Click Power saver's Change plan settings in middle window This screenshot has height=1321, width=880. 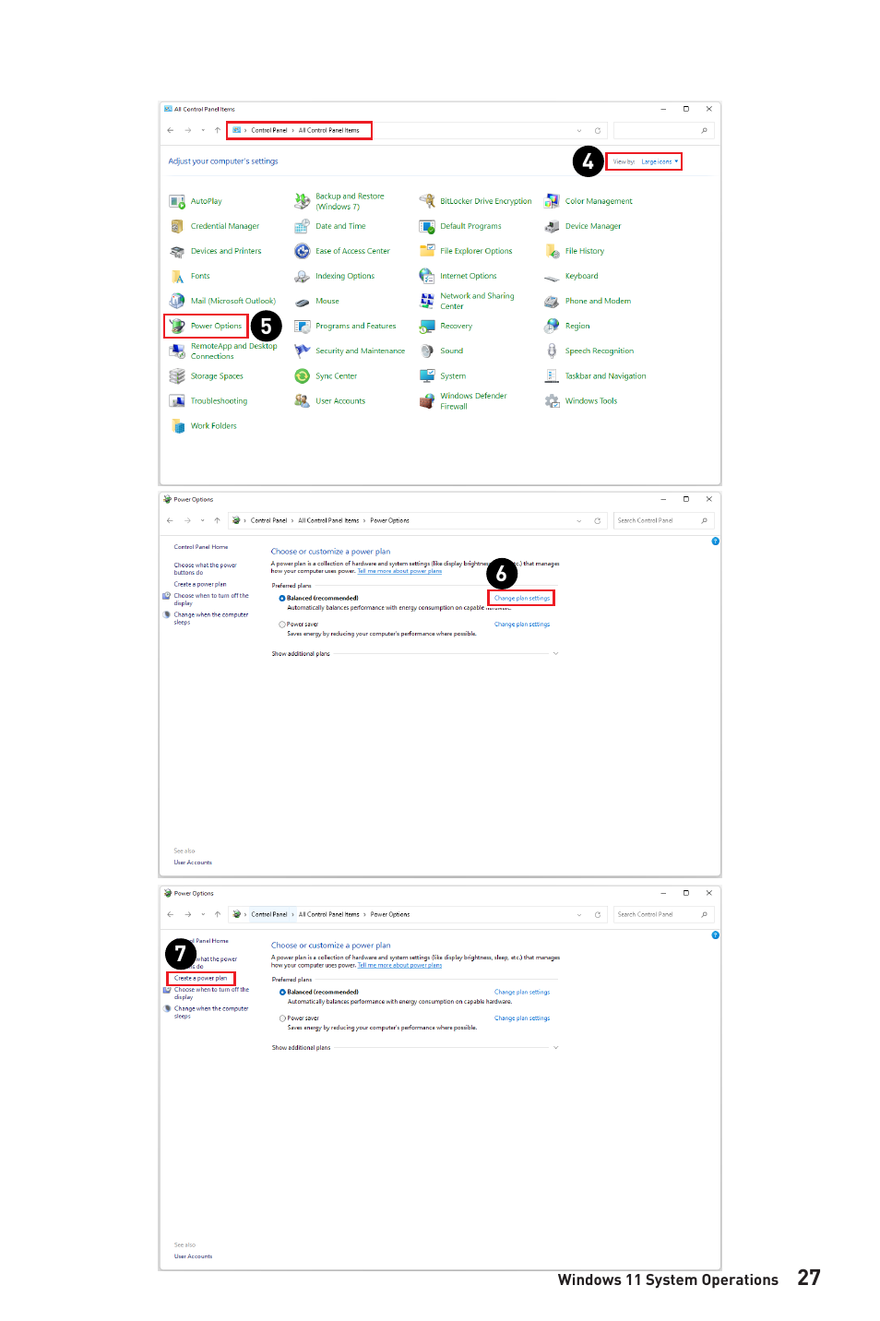tap(522, 625)
